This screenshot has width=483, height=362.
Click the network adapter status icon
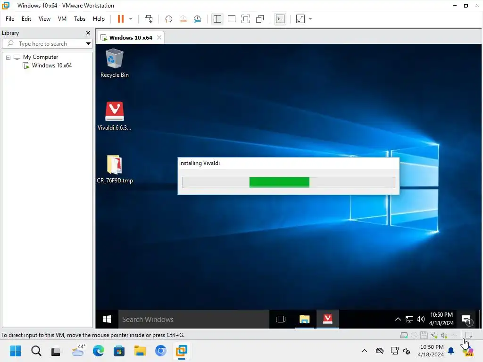pos(434,335)
